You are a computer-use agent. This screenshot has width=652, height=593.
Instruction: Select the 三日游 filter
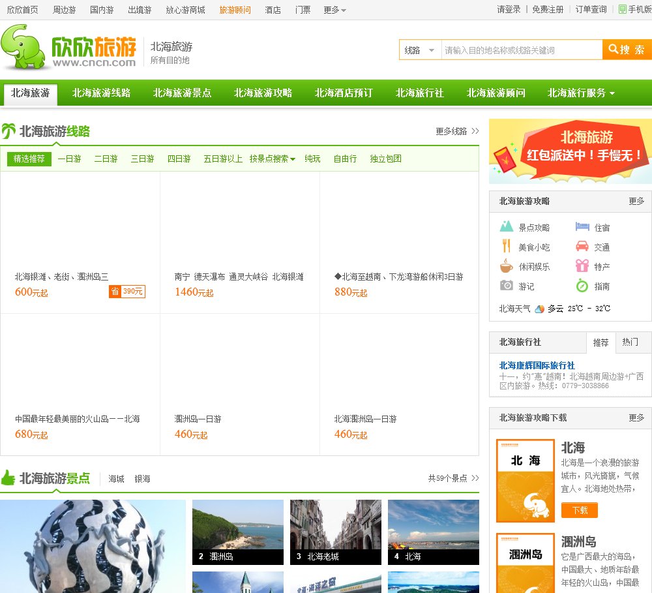143,159
